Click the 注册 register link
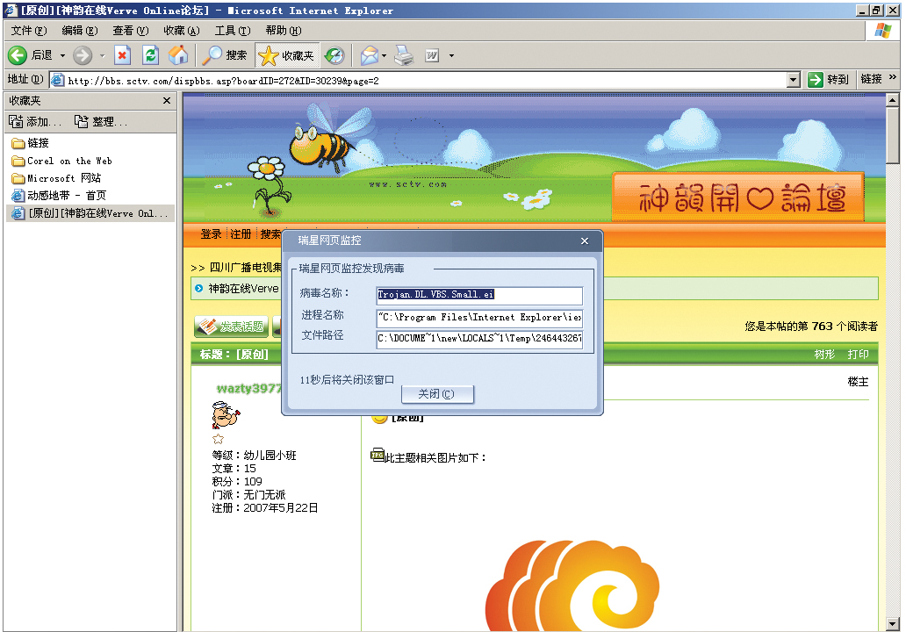This screenshot has width=906, height=632. (x=241, y=234)
